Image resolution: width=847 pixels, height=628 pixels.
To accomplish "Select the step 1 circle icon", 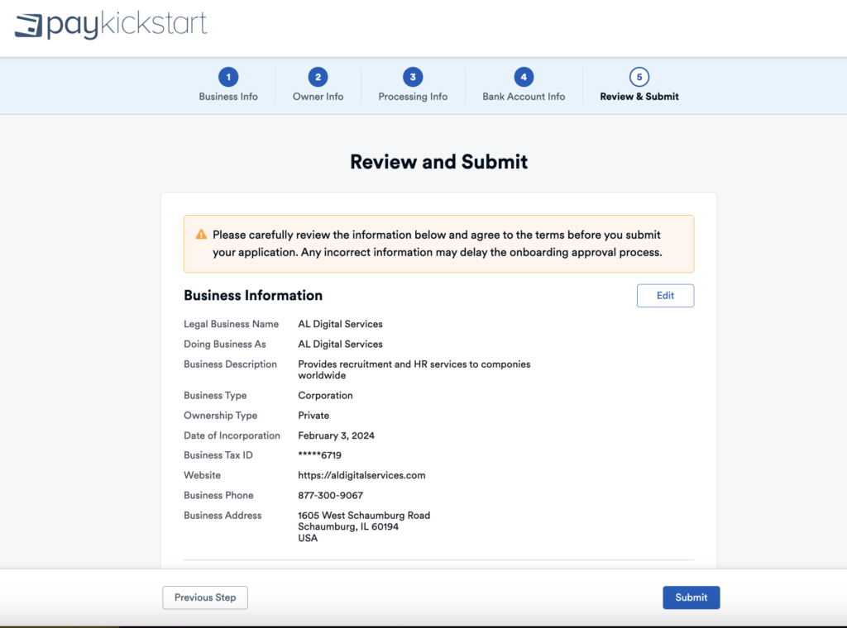I will [x=228, y=77].
